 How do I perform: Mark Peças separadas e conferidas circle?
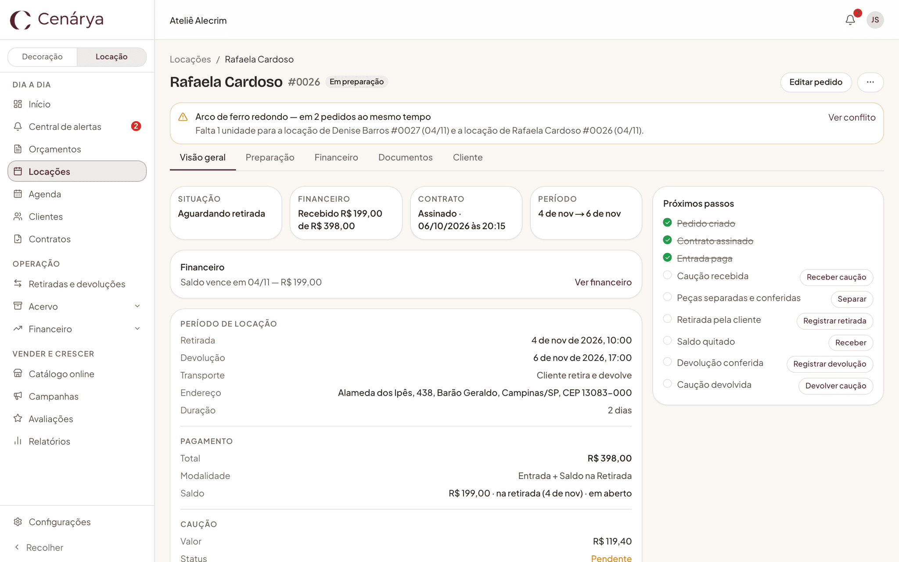click(667, 297)
